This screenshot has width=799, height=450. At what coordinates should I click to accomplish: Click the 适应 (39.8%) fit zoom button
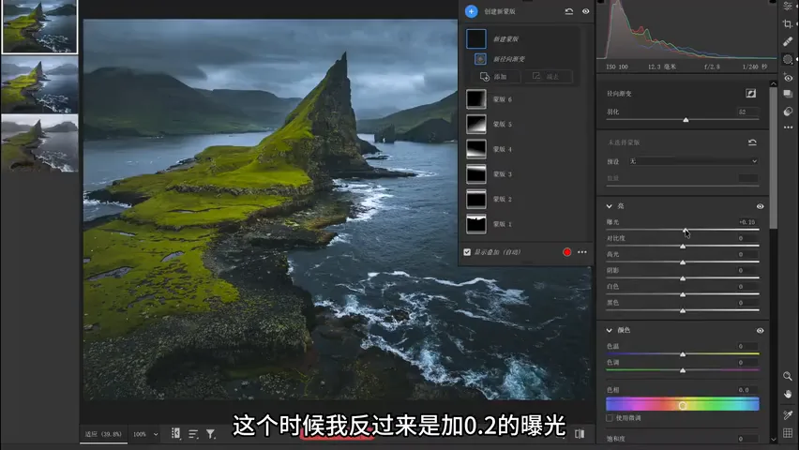[x=103, y=434]
